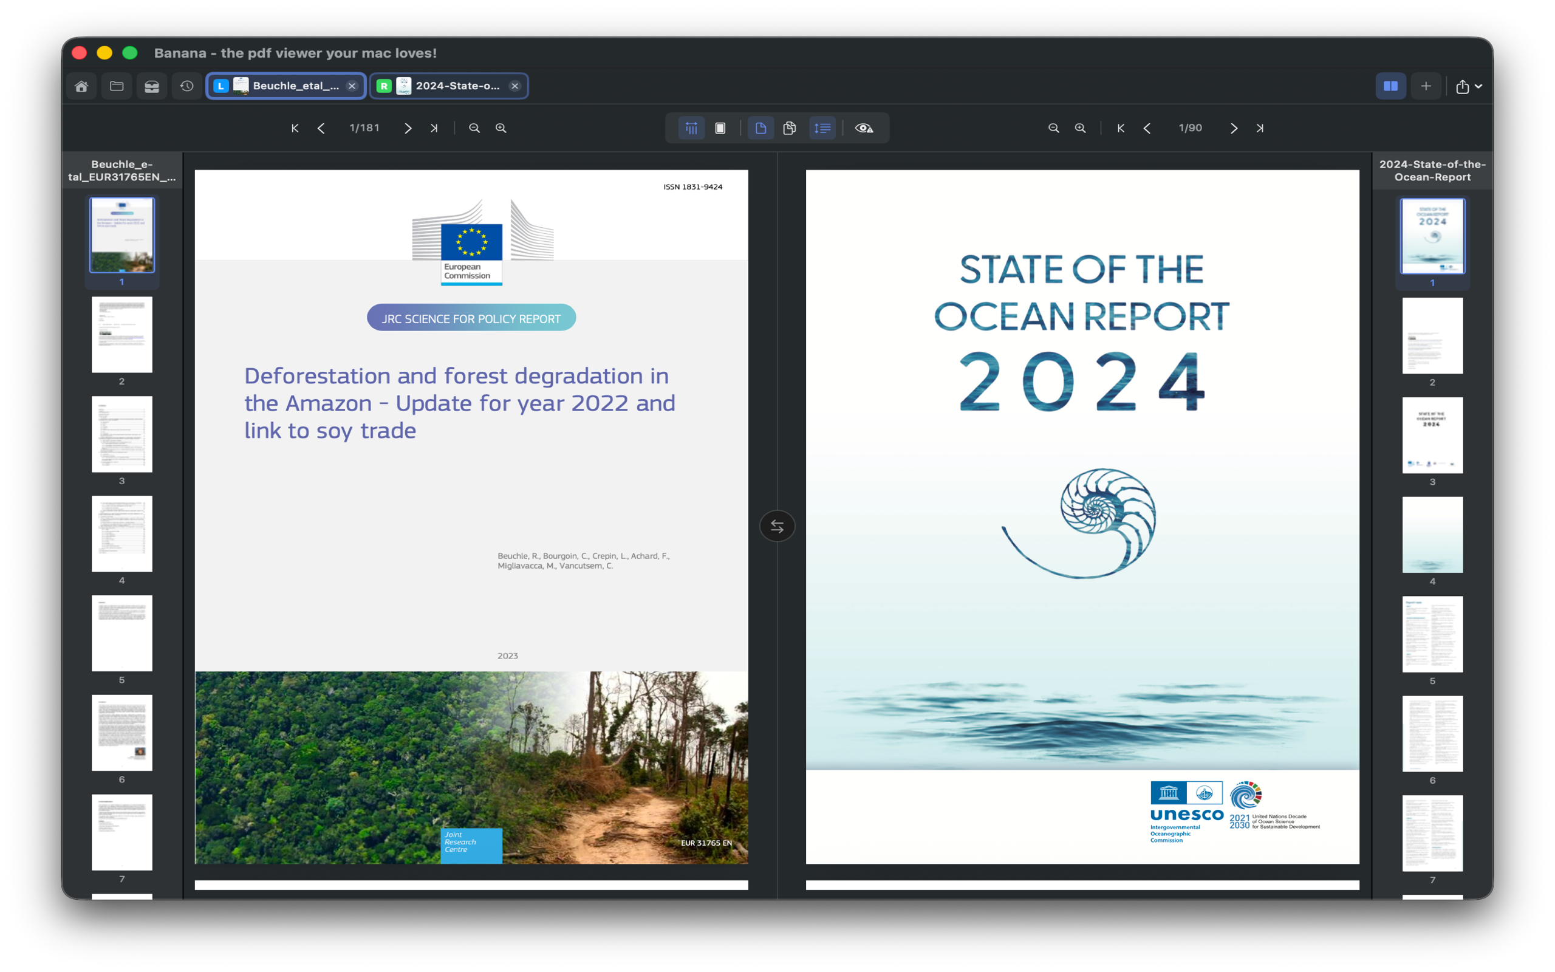Toggle the split-view layout button

(1391, 86)
